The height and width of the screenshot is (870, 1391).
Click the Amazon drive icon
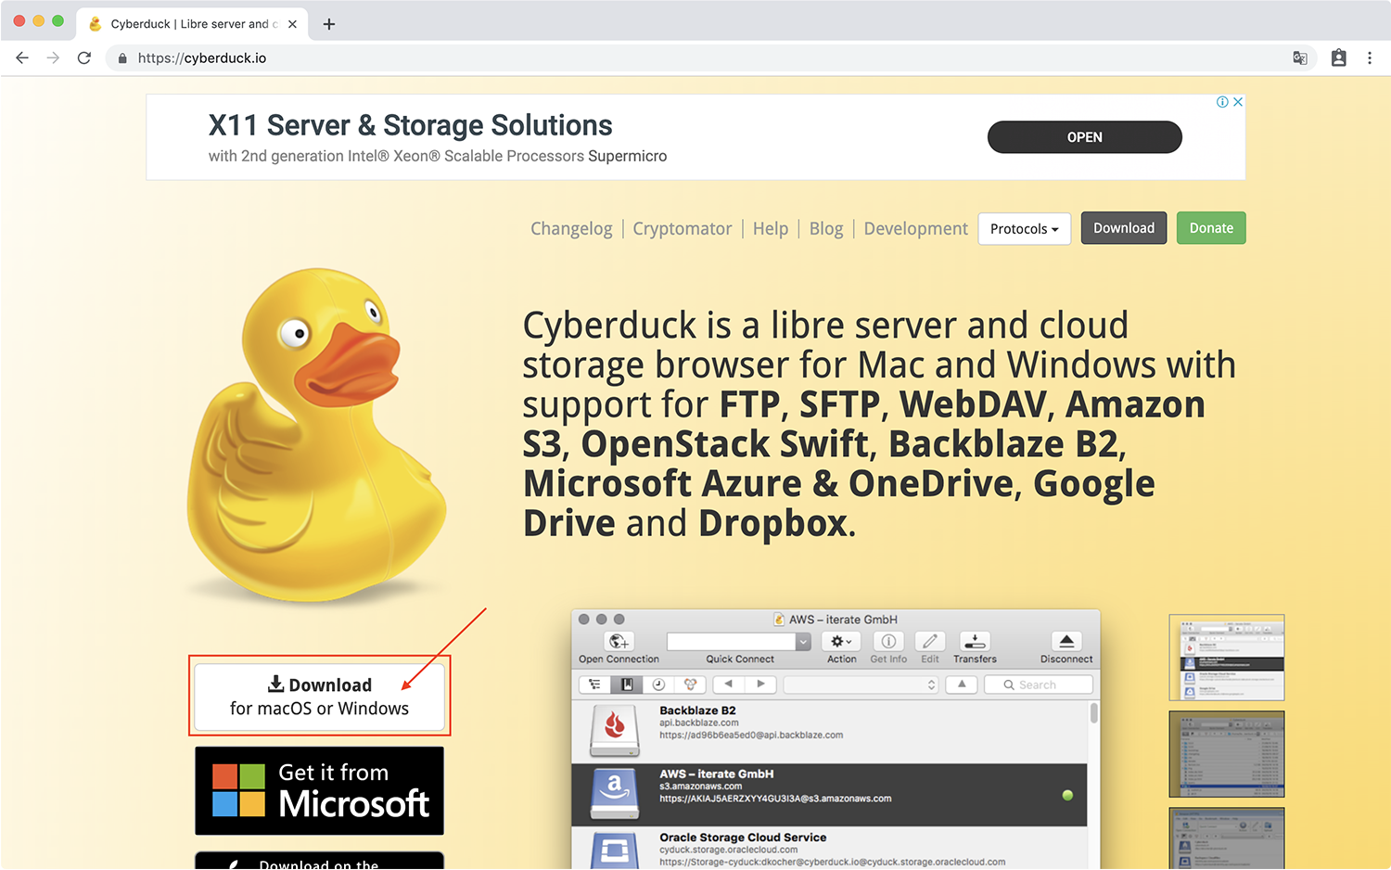tap(615, 795)
